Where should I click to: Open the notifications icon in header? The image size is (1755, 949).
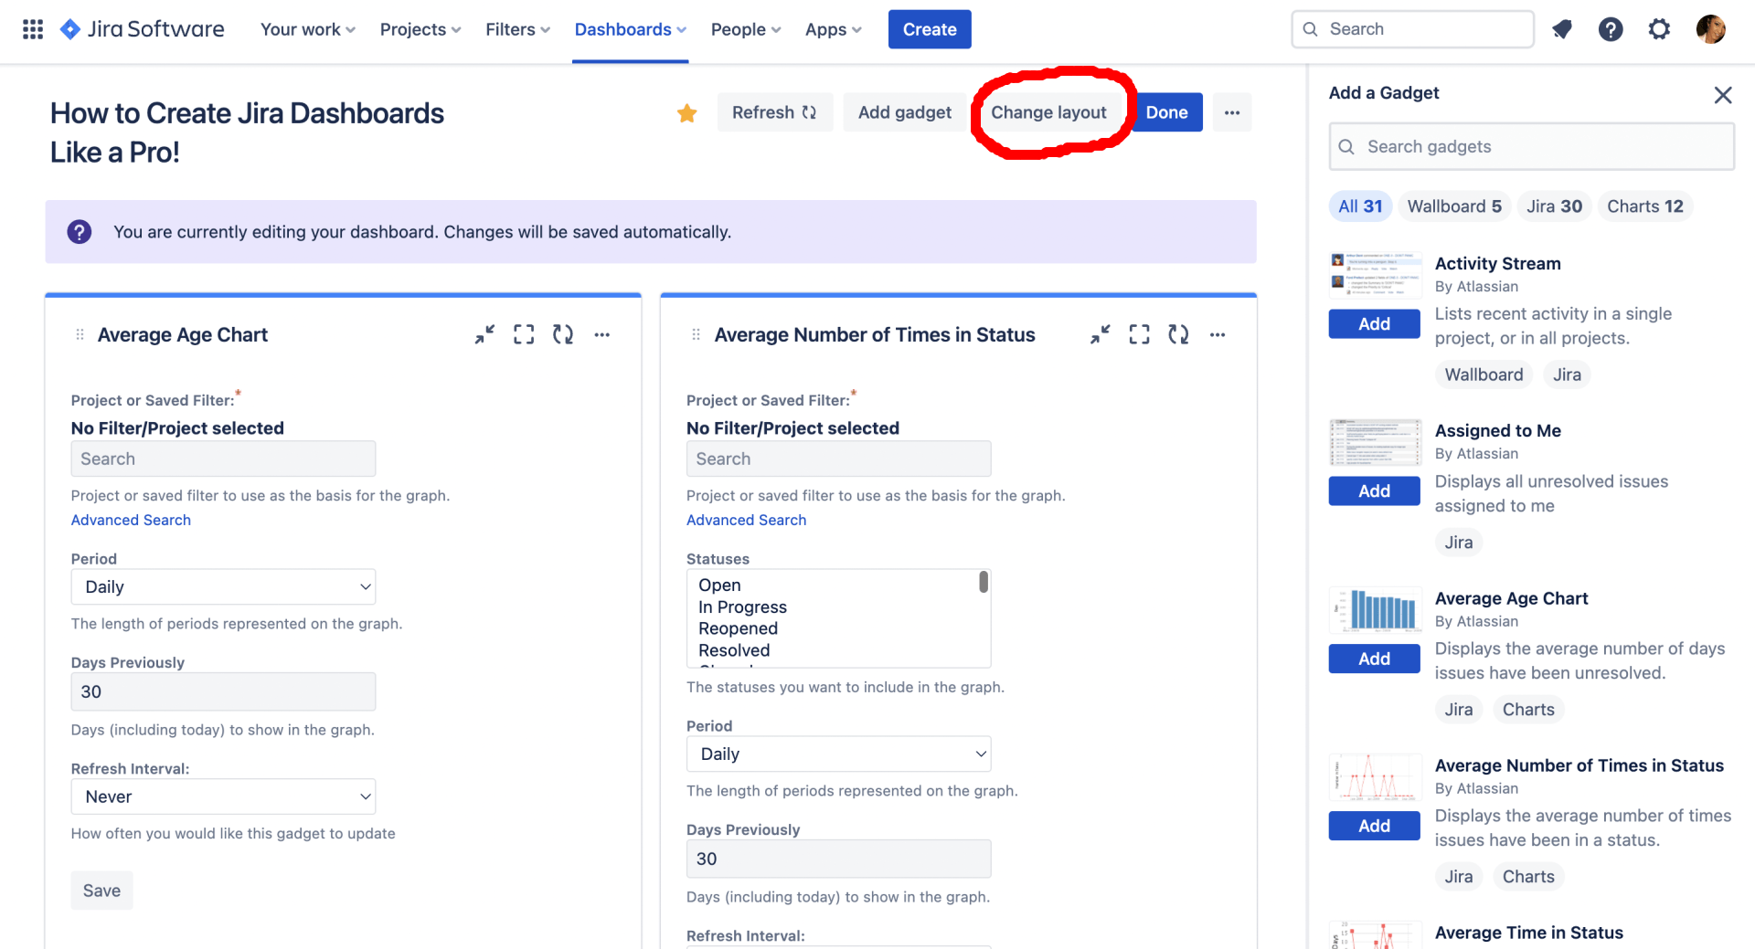[x=1562, y=29]
